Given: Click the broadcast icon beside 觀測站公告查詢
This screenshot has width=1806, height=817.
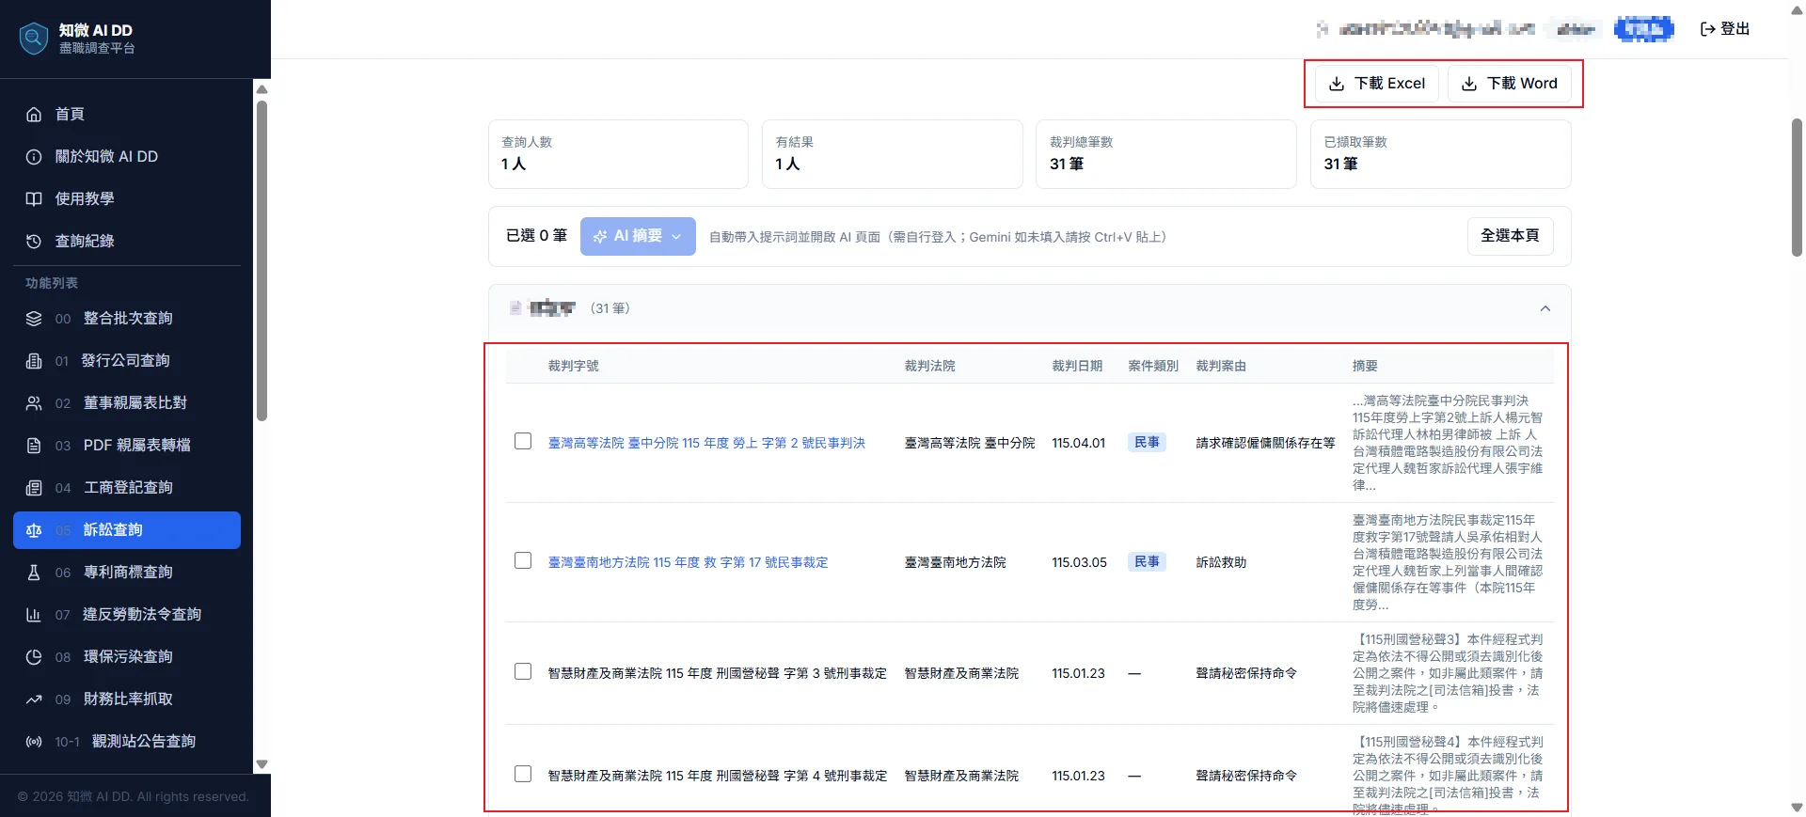Looking at the screenshot, I should coord(34,742).
